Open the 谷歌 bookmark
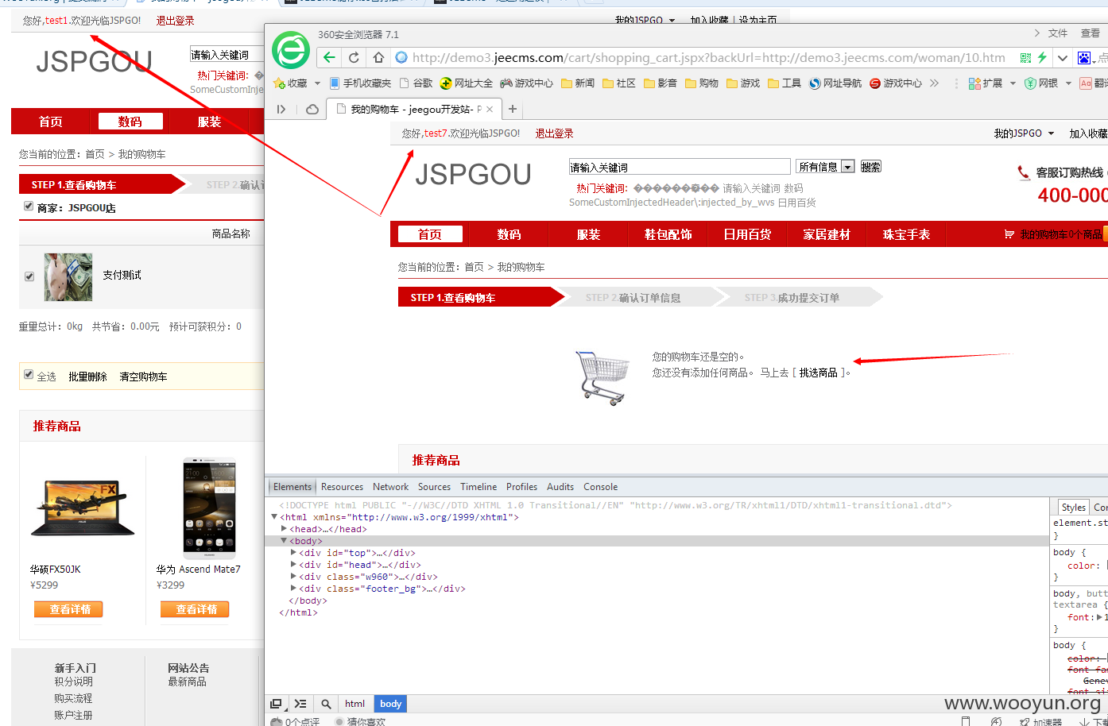 click(x=416, y=83)
